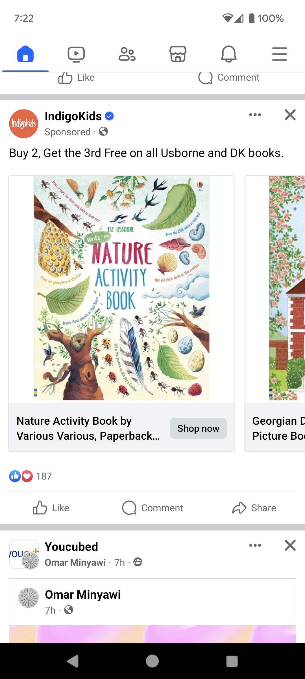Open the Notifications bell

point(229,54)
